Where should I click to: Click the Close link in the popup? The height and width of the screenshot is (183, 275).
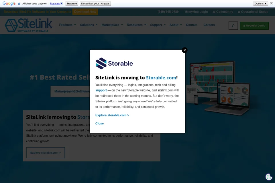click(x=99, y=123)
